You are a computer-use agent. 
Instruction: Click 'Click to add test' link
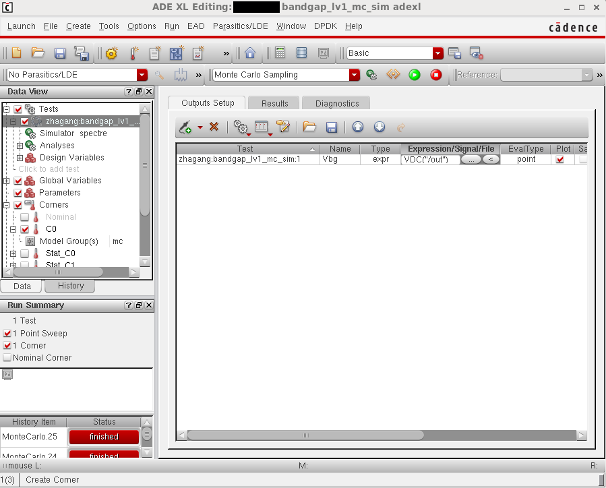(x=49, y=169)
